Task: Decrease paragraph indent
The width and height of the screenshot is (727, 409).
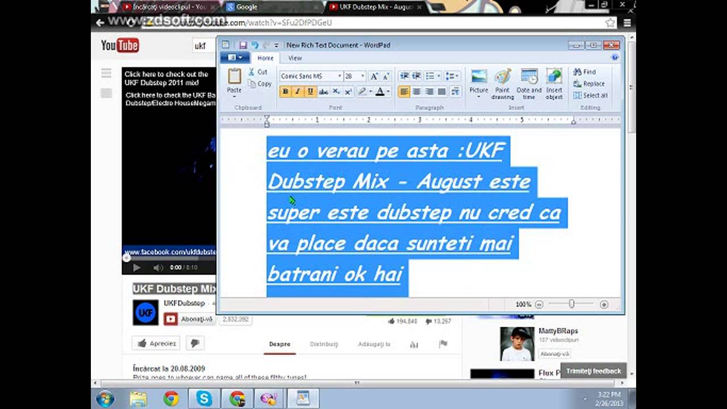Action: 404,76
